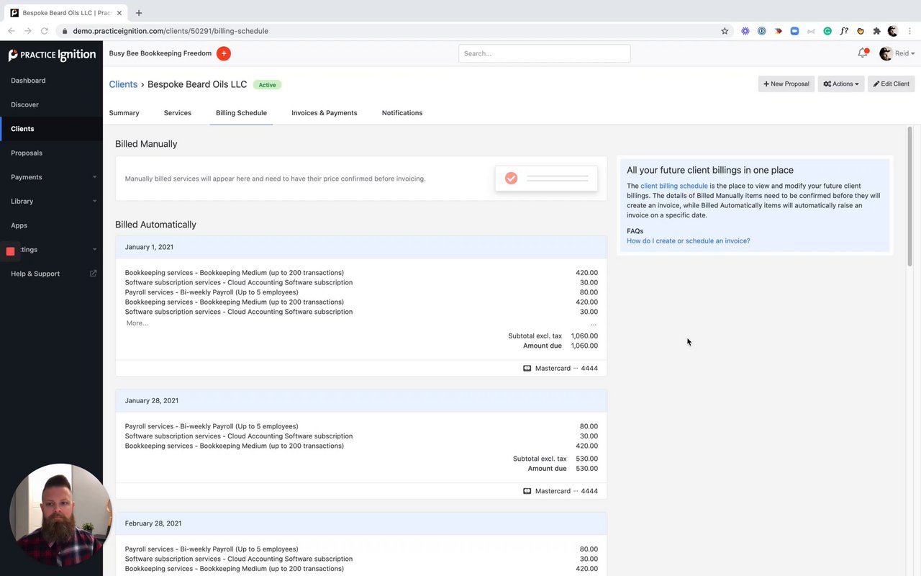The image size is (921, 576).
Task: Open the Zoom extension icon
Action: [794, 31]
